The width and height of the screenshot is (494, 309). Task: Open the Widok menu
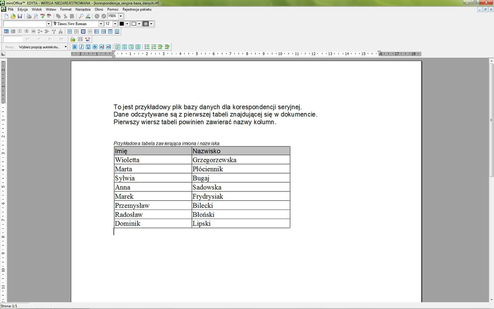[x=37, y=9]
